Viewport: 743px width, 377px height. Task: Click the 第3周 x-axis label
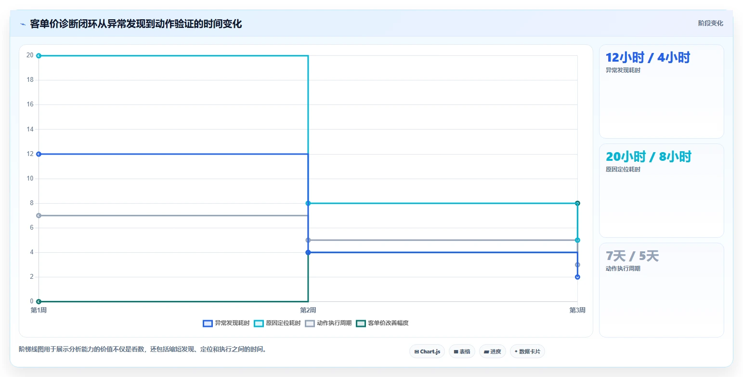(x=577, y=310)
